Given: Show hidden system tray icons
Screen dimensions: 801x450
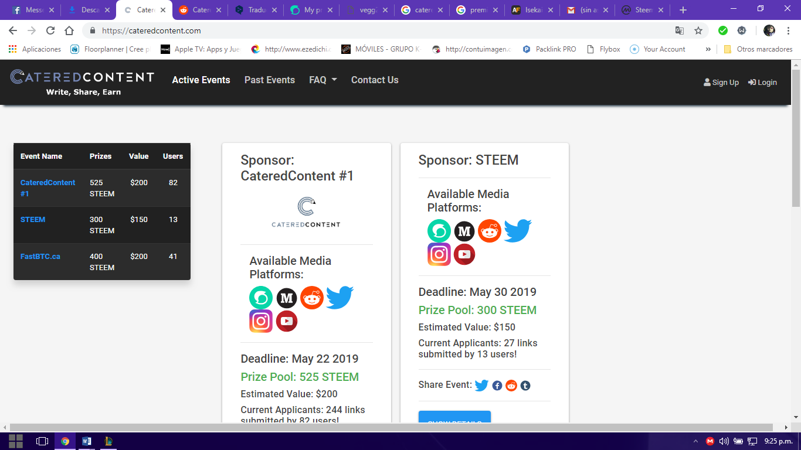Looking at the screenshot, I should [695, 441].
